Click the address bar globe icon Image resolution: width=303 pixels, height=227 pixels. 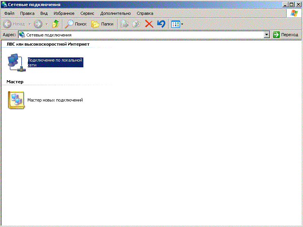(22, 35)
